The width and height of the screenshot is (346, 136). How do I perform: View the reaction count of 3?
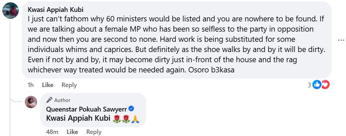coord(309,85)
